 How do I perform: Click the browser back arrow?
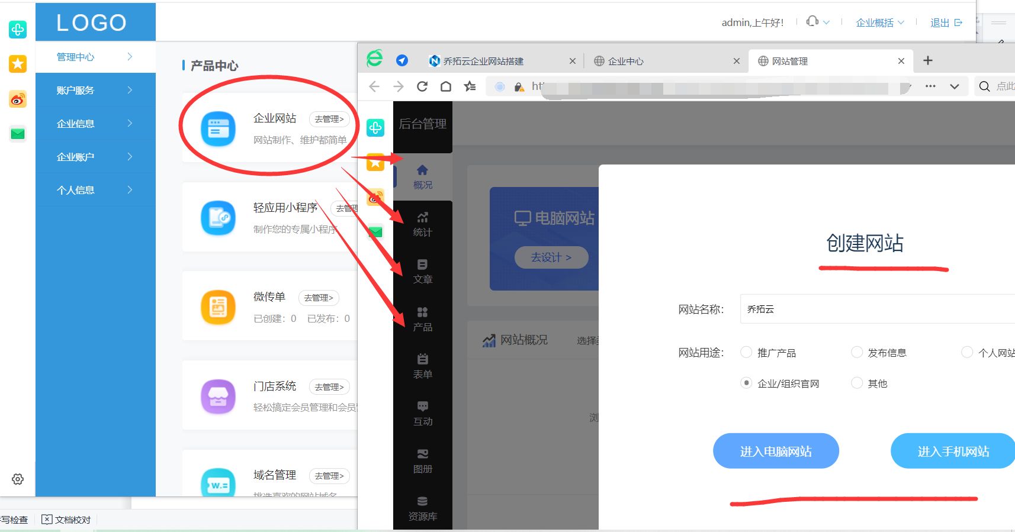point(374,86)
